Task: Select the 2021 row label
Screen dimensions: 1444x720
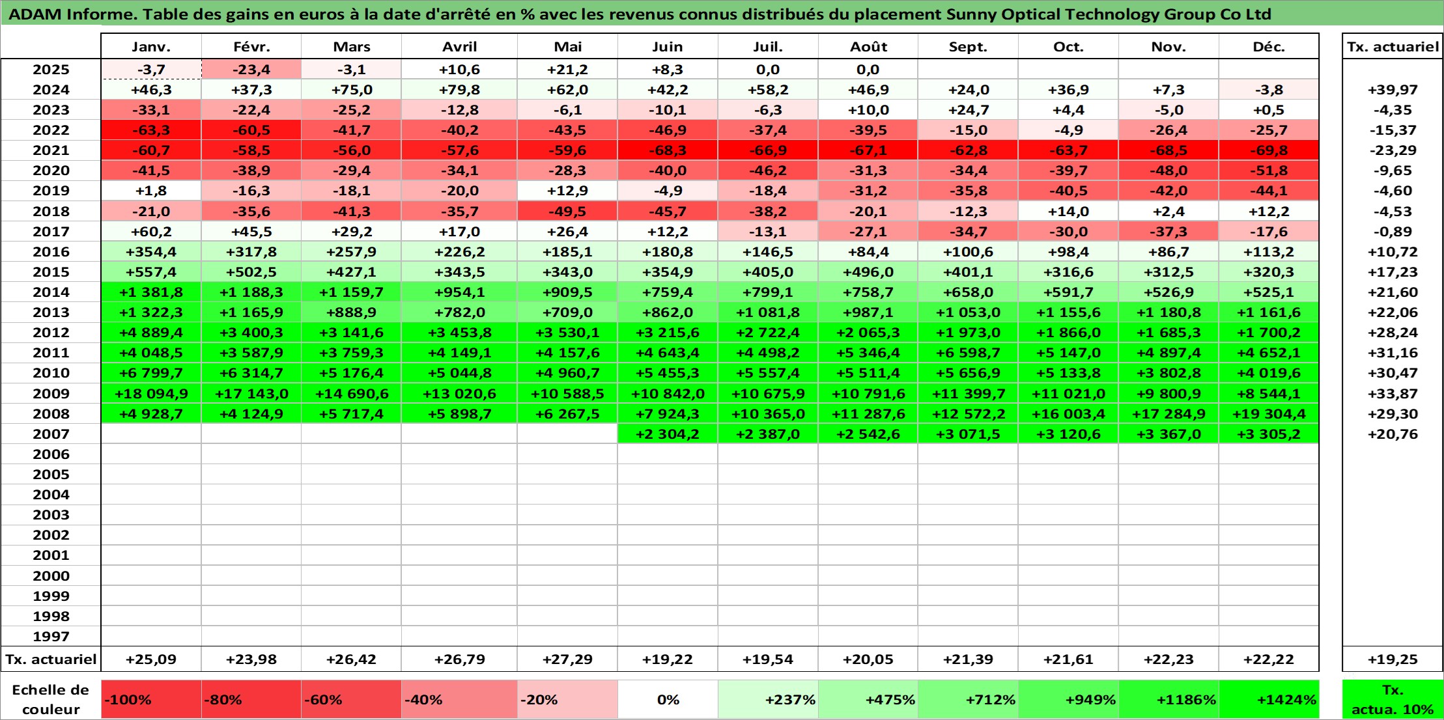Action: coord(51,150)
